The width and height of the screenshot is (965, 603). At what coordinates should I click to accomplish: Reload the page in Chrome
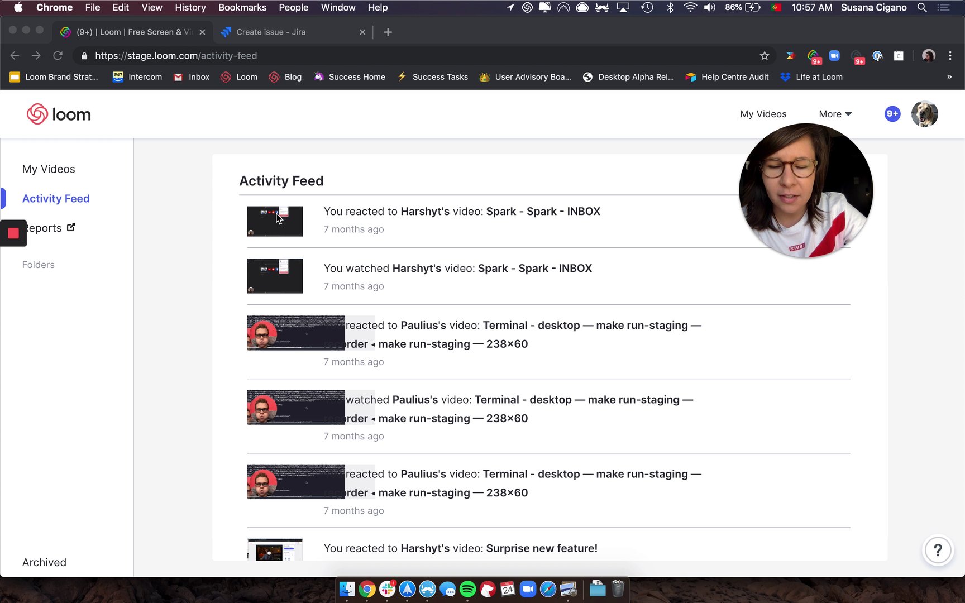point(58,56)
